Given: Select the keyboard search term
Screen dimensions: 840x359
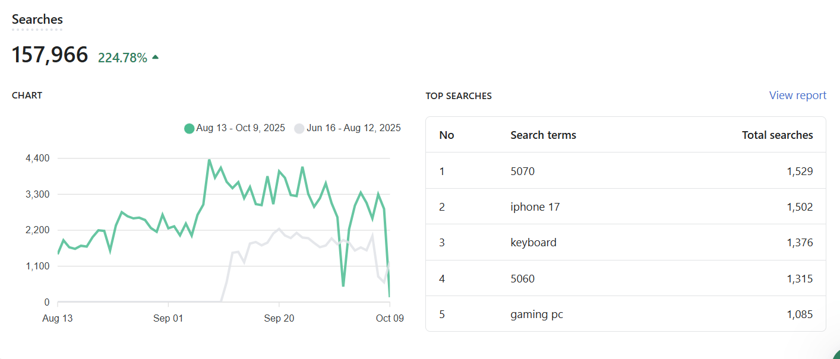Looking at the screenshot, I should coord(533,243).
